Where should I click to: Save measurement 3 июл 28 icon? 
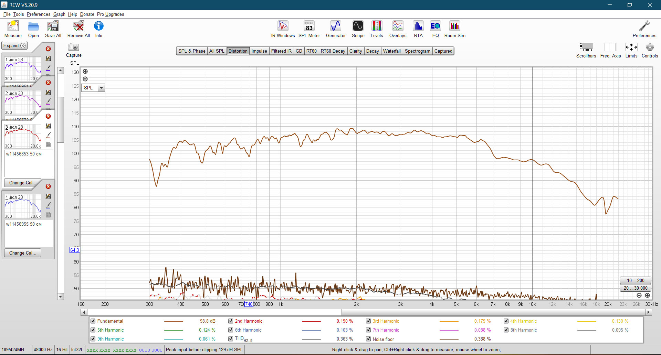point(48,126)
